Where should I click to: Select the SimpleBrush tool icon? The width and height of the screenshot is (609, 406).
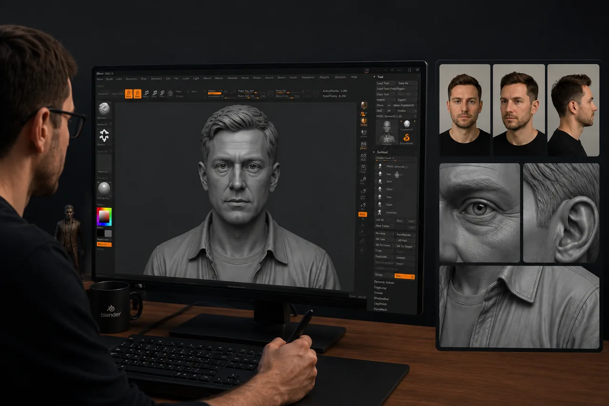pyautogui.click(x=407, y=138)
